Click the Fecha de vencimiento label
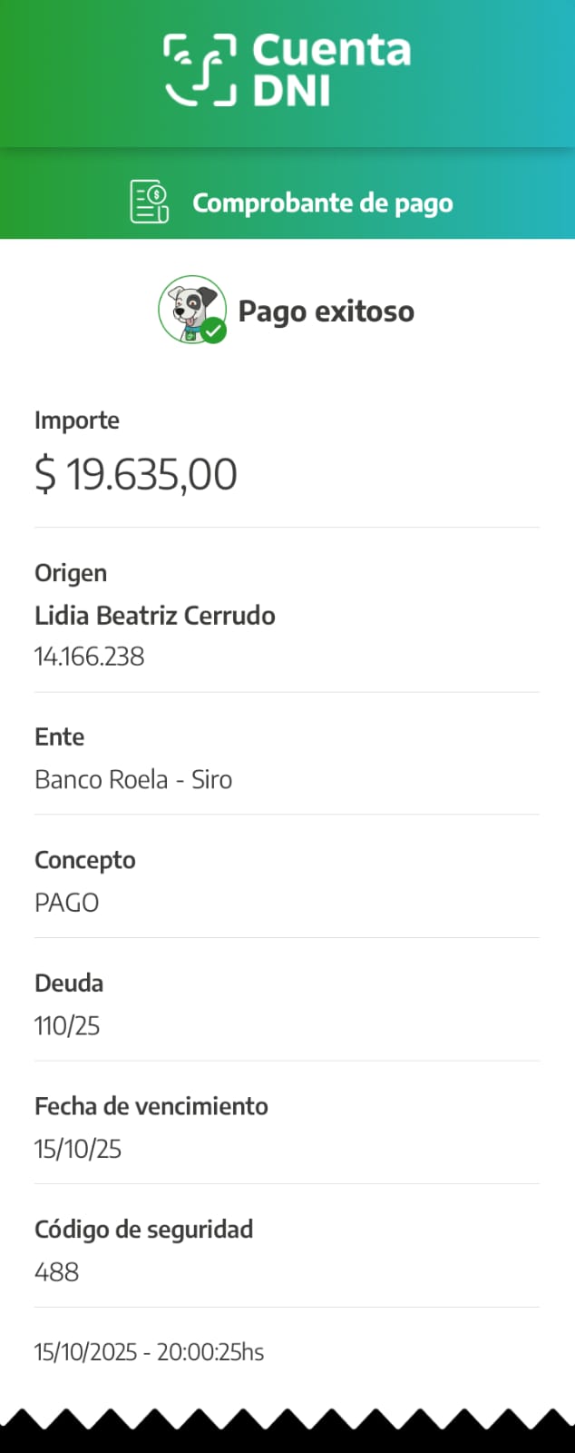The width and height of the screenshot is (575, 1453). pos(151,1106)
